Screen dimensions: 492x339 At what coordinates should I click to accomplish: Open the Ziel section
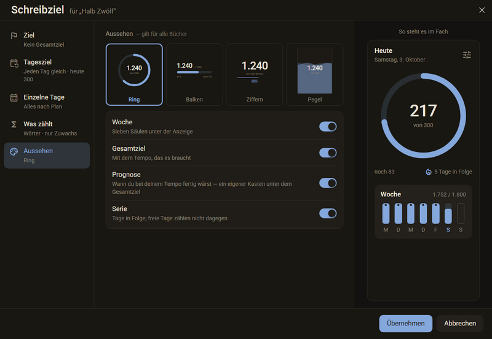(47, 39)
